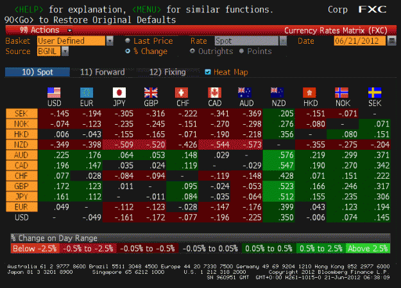The width and height of the screenshot is (401, 288).
Task: Switch to the 12) Fixing tab
Action: (167, 72)
